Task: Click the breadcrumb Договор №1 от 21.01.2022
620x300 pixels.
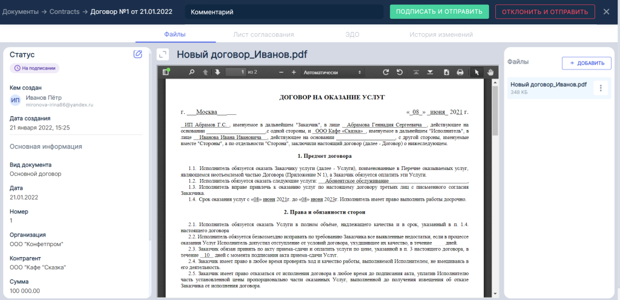Action: coord(131,11)
